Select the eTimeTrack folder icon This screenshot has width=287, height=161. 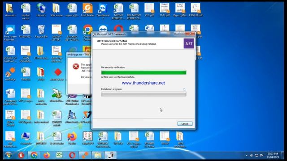41,53
